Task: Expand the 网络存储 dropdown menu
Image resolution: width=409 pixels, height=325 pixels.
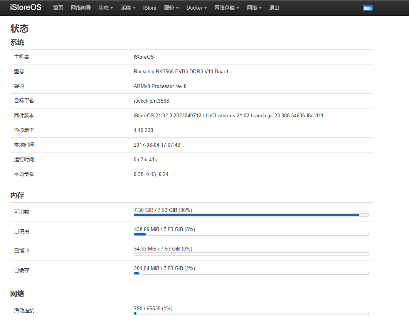Action: click(227, 8)
